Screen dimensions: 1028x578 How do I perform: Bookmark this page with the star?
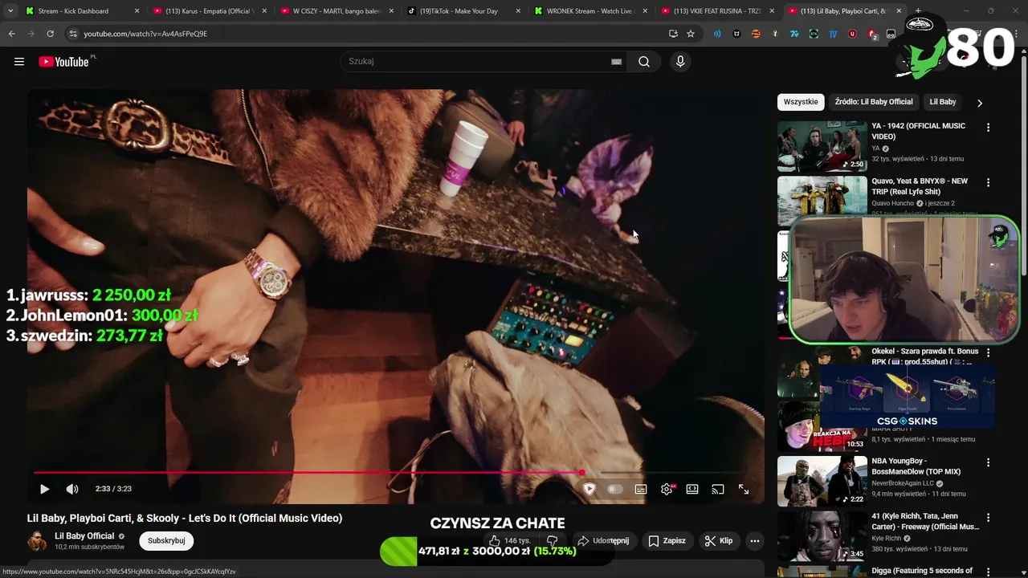691,34
